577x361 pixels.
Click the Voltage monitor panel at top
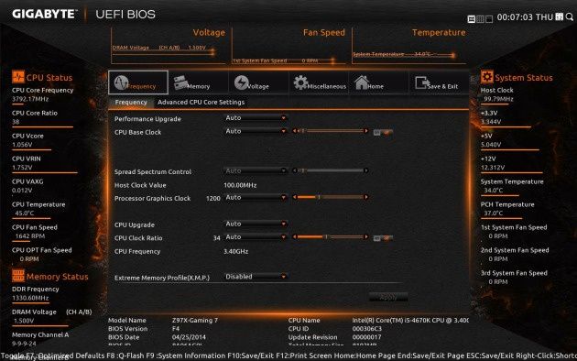(169, 46)
